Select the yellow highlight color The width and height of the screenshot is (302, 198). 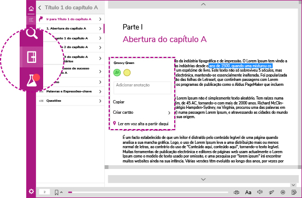[x=127, y=73]
